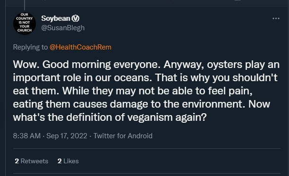Click the bold count before Likes
Image resolution: width=289 pixels, height=176 pixels.
(59, 161)
